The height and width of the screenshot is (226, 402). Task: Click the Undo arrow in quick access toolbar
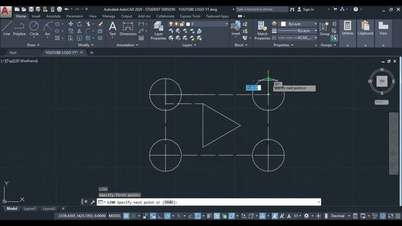(67, 9)
